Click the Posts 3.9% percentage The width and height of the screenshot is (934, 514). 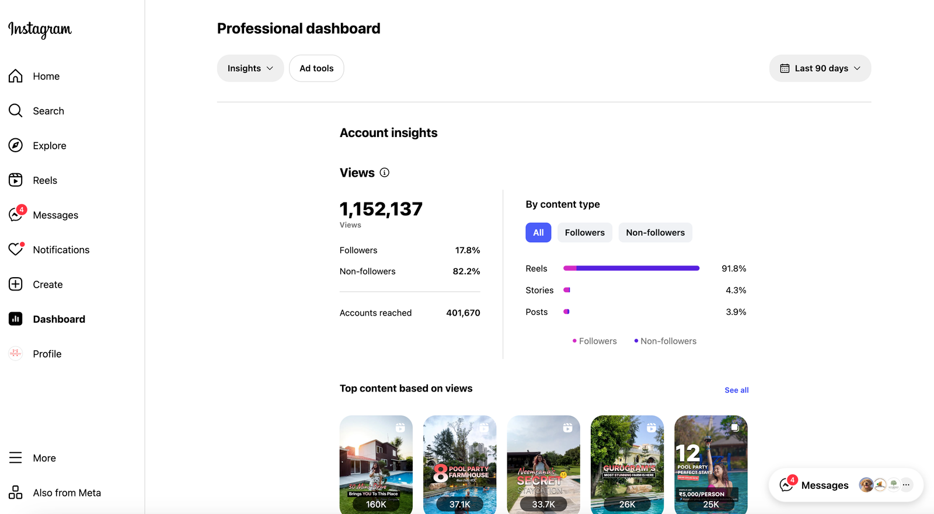(x=736, y=312)
